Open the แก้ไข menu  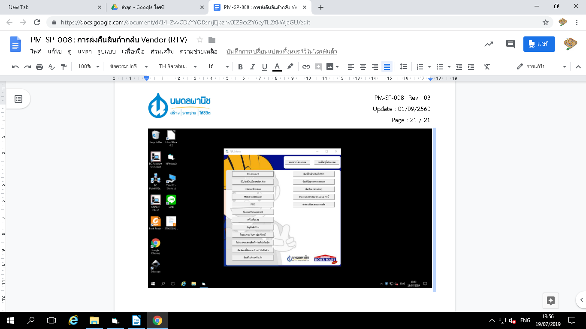click(55, 51)
